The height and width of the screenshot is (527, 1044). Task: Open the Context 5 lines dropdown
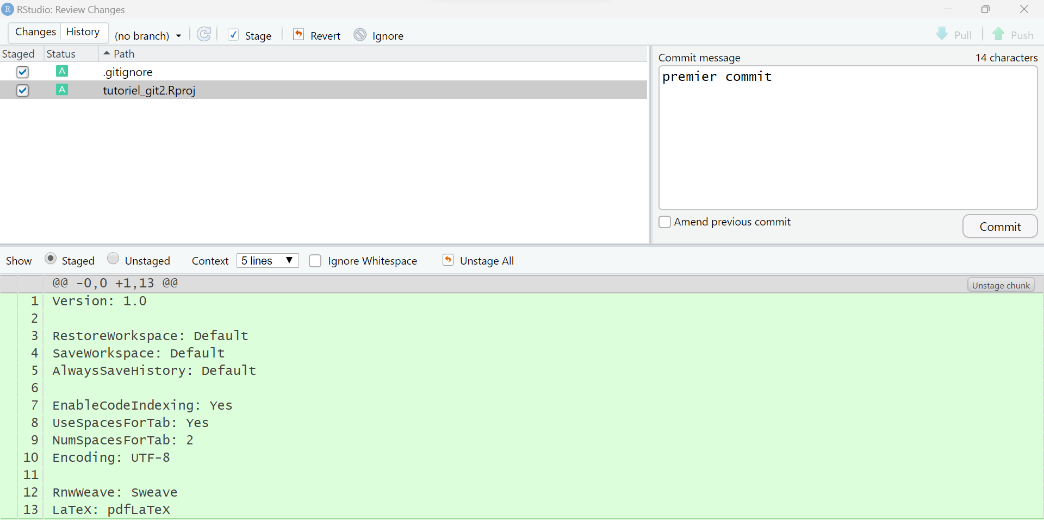(x=268, y=261)
